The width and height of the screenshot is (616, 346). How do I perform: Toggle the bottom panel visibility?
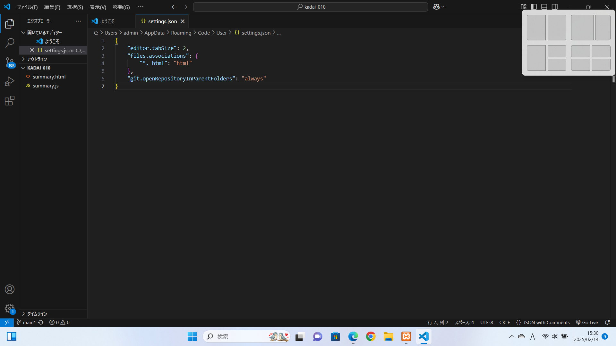(x=544, y=7)
